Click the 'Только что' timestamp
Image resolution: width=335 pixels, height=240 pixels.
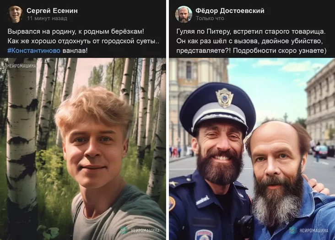[210, 18]
